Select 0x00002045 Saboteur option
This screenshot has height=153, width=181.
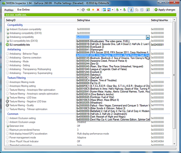[113, 75]
